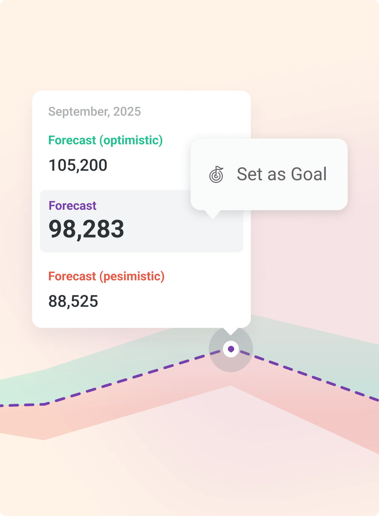
Task: Click the optimistic value 105,200
Action: click(x=78, y=165)
